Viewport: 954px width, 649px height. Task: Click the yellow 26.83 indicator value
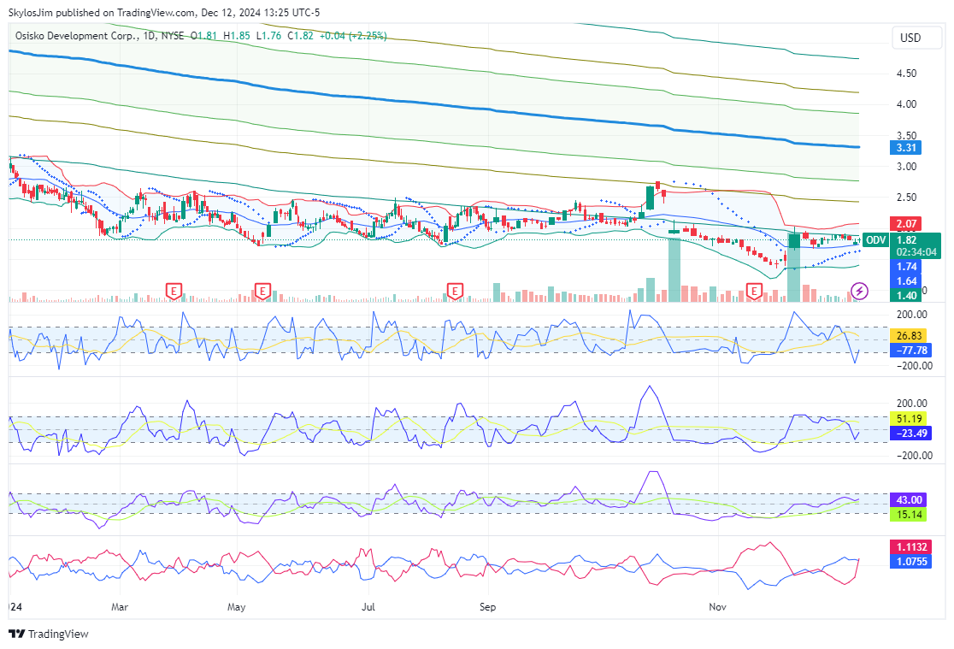(x=909, y=335)
